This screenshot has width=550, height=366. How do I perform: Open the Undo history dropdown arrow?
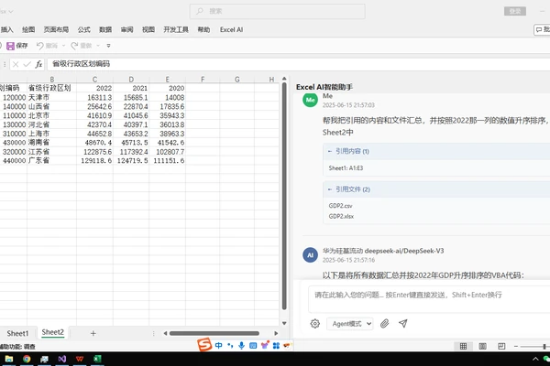coord(63,46)
